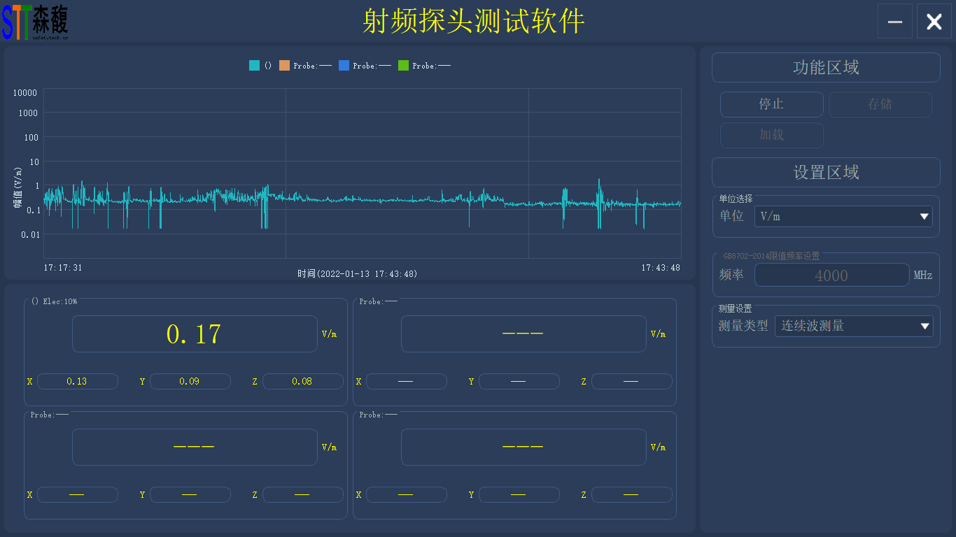Screen dimensions: 956x537
Task: Open the 单位 V/m unit dropdown
Action: [x=843, y=217]
